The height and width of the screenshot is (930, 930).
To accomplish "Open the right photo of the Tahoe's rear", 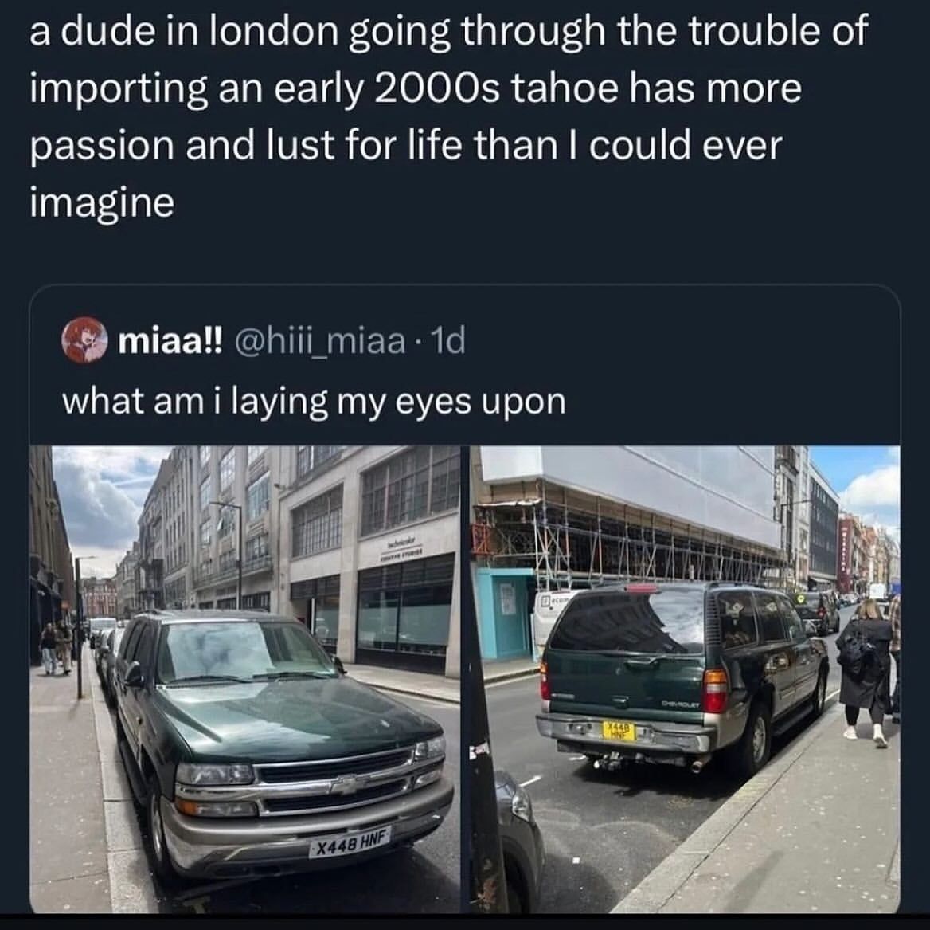I will [686, 679].
